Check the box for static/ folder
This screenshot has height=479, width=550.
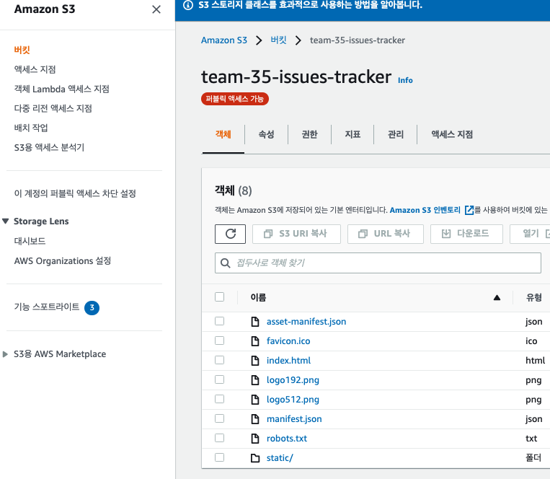(220, 457)
